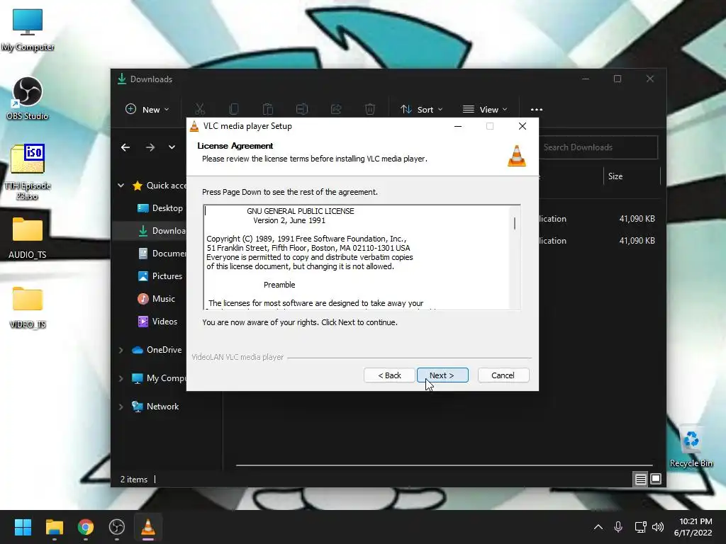Click the microphone tray icon
The image size is (726, 544).
618,527
